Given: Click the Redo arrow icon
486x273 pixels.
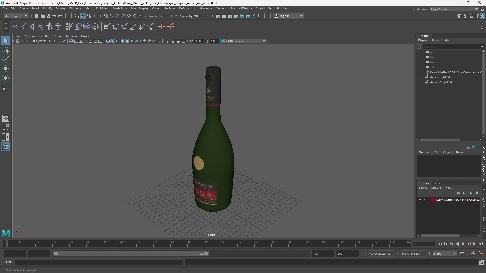Looking at the screenshot, I should pyautogui.click(x=60, y=16).
